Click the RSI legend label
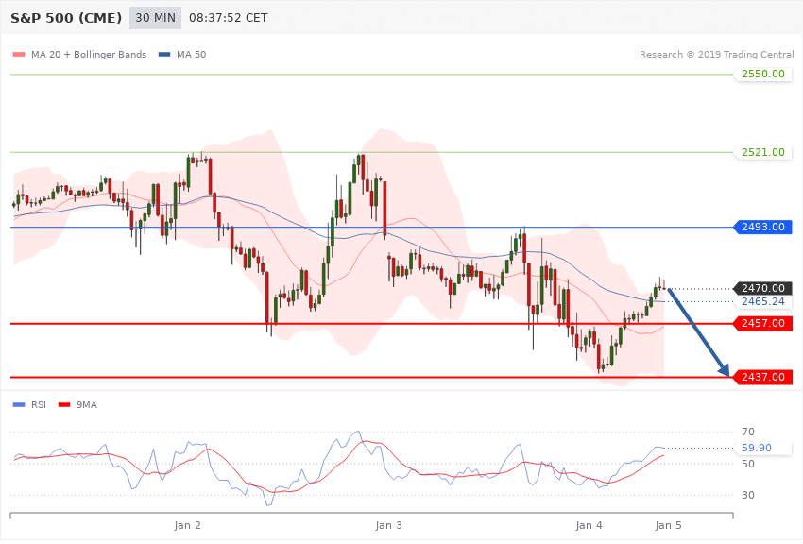The width and height of the screenshot is (803, 544). tap(39, 405)
